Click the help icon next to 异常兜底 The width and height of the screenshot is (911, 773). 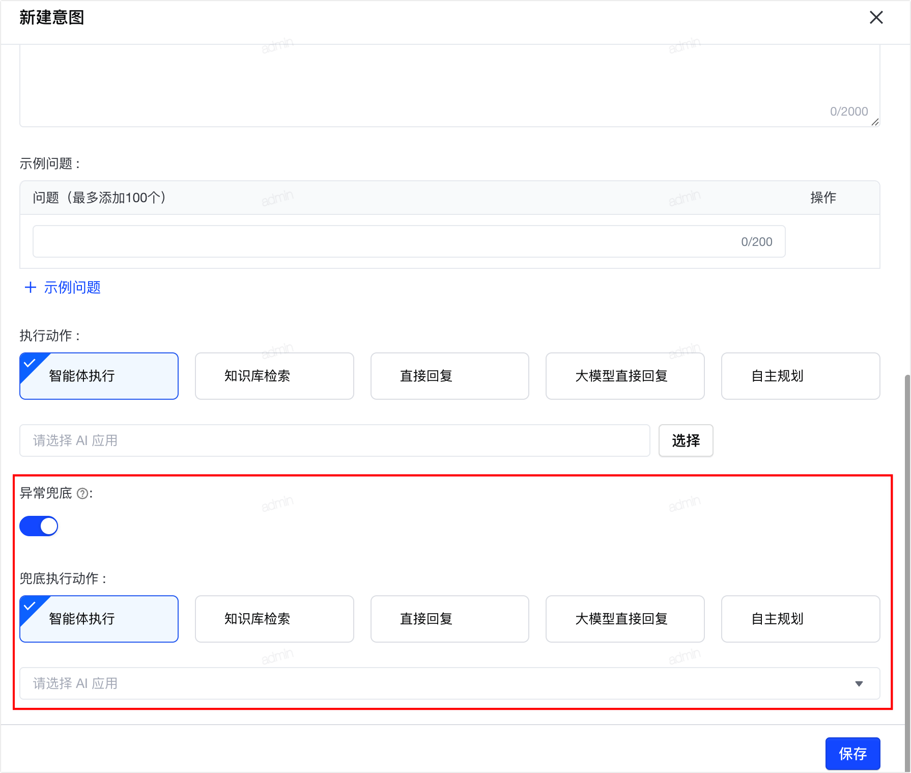click(x=82, y=493)
